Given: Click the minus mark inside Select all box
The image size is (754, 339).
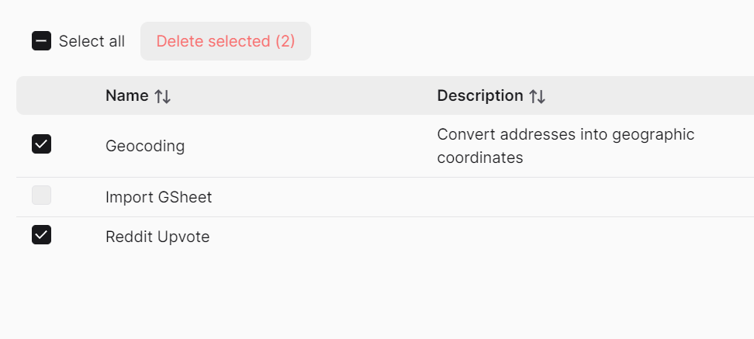Looking at the screenshot, I should (x=42, y=41).
